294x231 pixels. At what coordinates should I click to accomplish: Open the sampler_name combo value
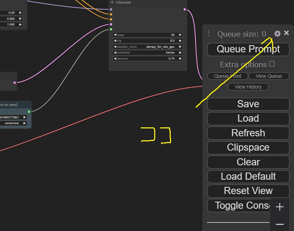point(160,47)
